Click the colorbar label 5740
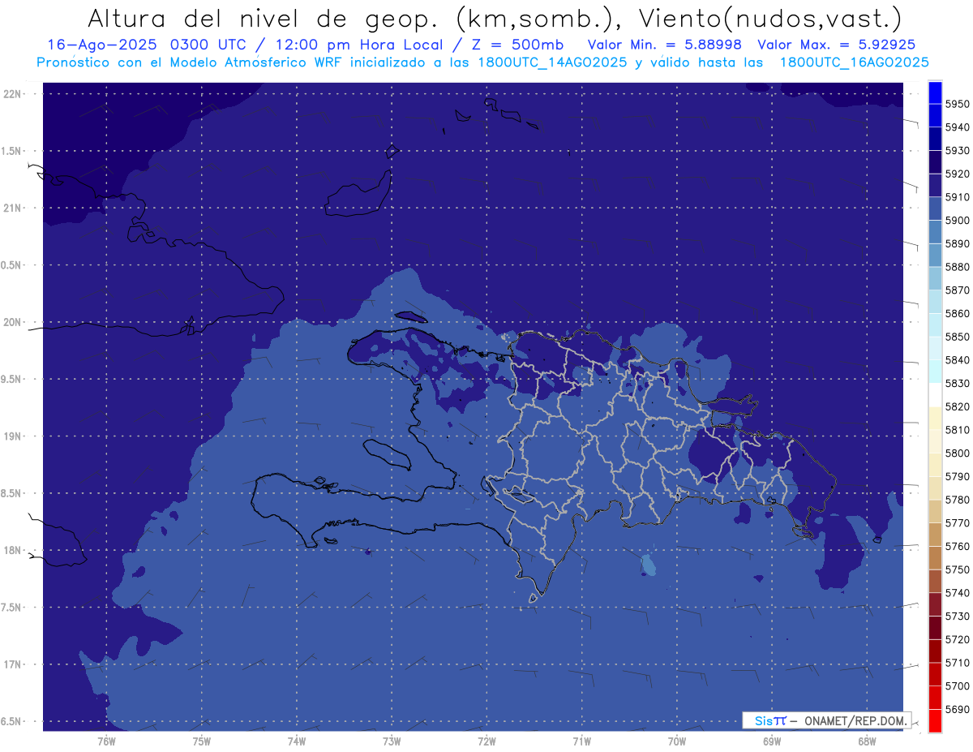Image resolution: width=973 pixels, height=752 pixels. 957,593
